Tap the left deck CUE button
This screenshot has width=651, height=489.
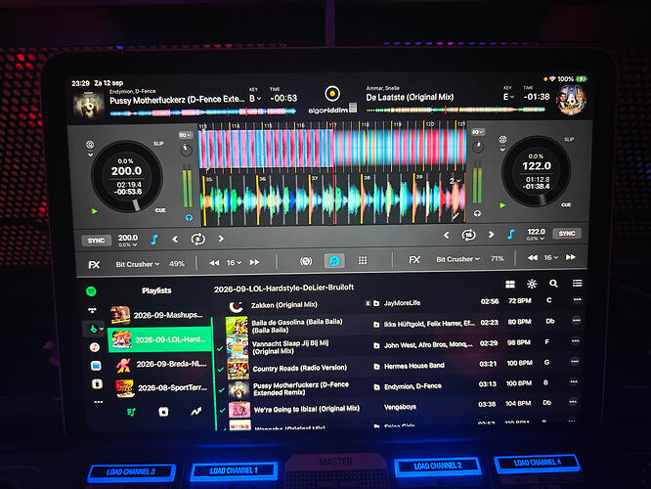click(160, 210)
